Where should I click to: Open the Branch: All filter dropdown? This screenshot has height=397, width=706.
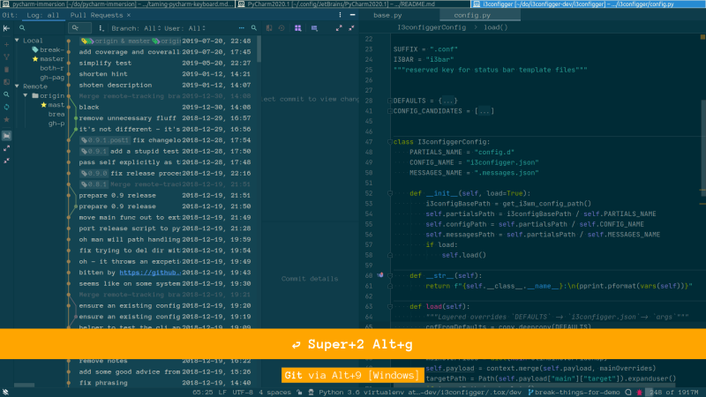click(x=136, y=28)
